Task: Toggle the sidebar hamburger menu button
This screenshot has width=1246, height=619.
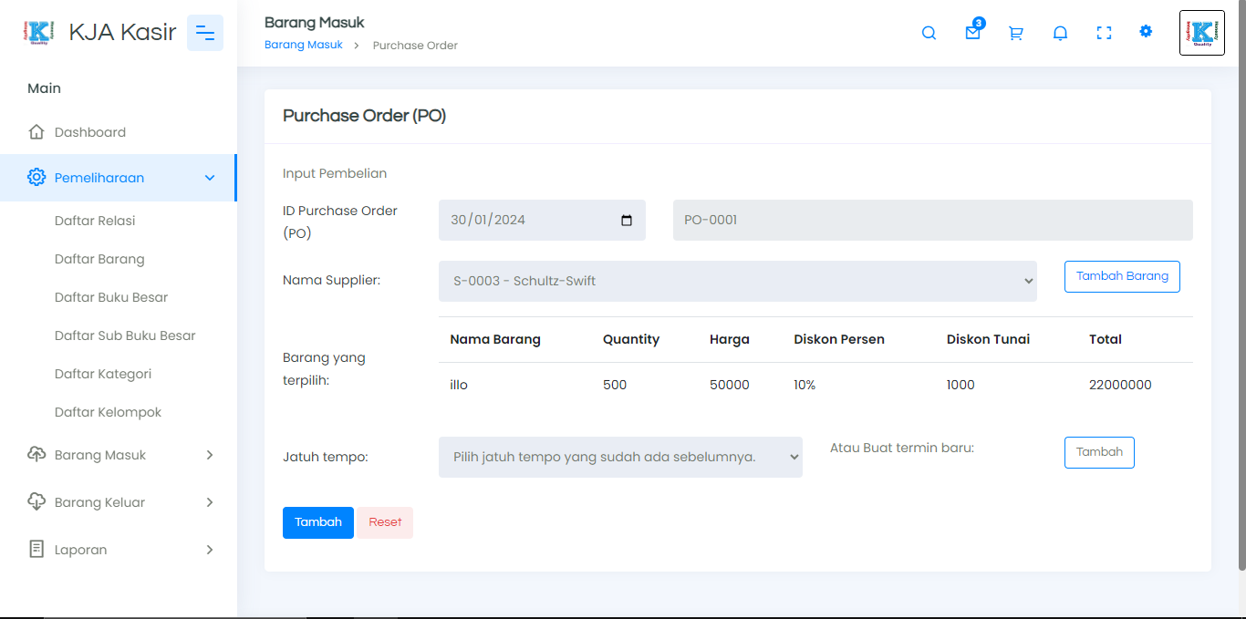Action: [205, 33]
